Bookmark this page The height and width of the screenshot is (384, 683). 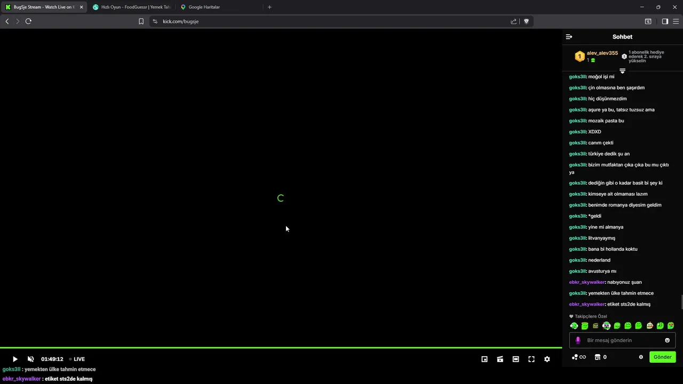click(x=141, y=21)
